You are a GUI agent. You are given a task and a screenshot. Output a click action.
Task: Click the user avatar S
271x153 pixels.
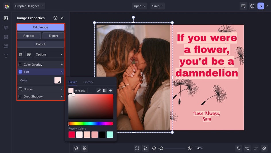point(261,6)
